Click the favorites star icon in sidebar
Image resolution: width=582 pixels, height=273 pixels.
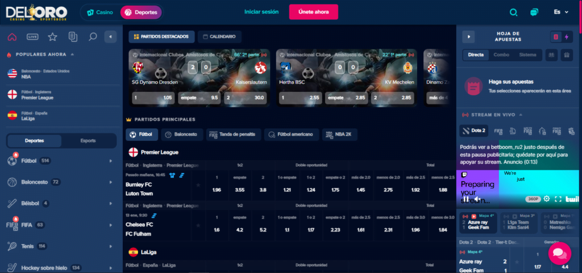pyautogui.click(x=52, y=37)
